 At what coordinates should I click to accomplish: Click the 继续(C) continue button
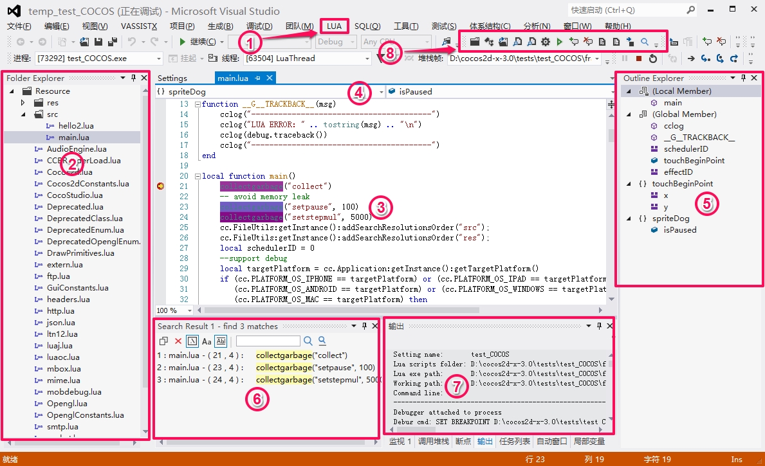198,42
